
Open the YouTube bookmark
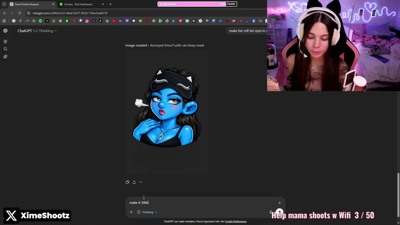(x=114, y=21)
